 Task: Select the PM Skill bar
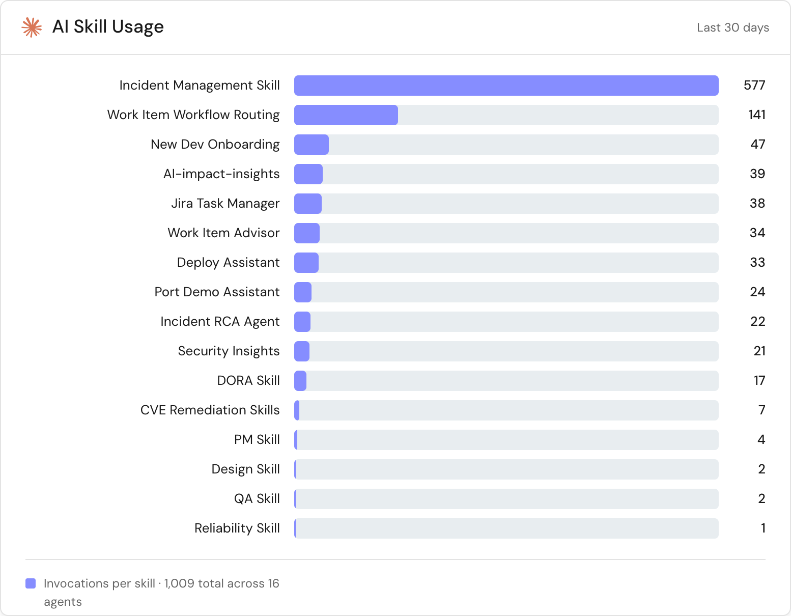click(296, 440)
